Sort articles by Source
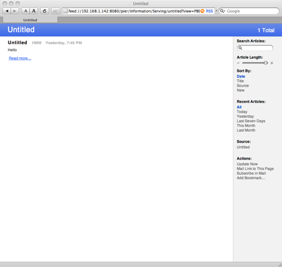 click(x=242, y=86)
